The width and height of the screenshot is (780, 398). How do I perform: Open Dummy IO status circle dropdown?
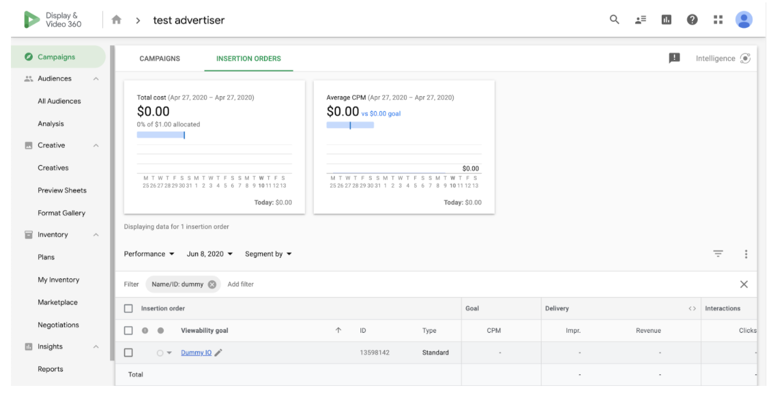[x=164, y=353]
